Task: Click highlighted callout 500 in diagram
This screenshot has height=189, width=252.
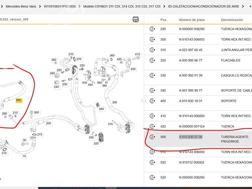Action: pos(19,100)
